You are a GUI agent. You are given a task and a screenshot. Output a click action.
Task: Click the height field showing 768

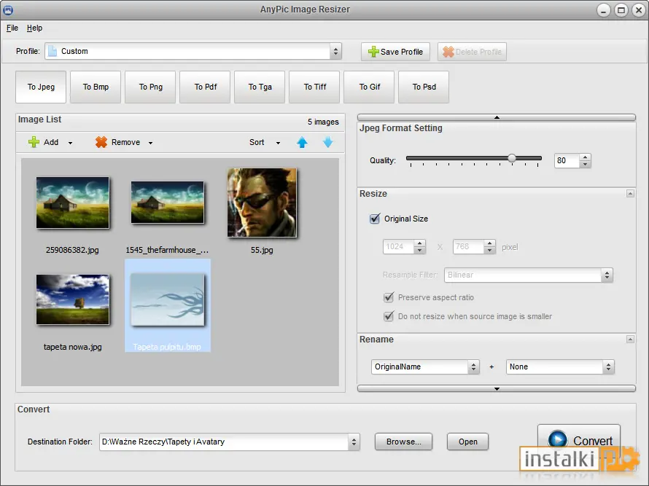468,247
